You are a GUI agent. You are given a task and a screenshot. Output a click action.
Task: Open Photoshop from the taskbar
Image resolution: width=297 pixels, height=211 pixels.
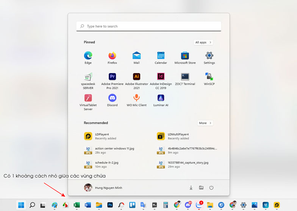110,205
